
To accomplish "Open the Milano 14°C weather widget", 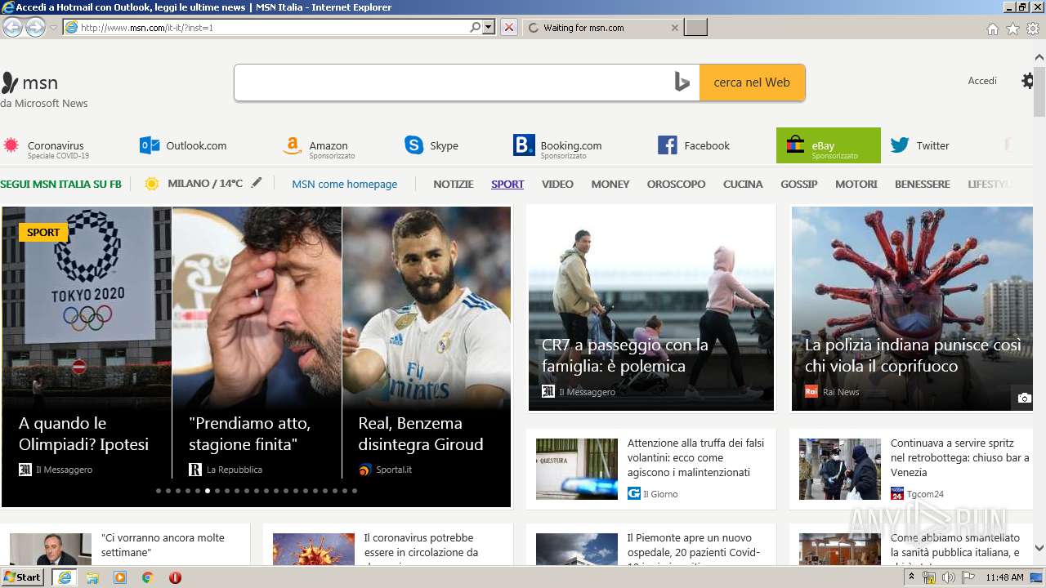I will click(194, 184).
